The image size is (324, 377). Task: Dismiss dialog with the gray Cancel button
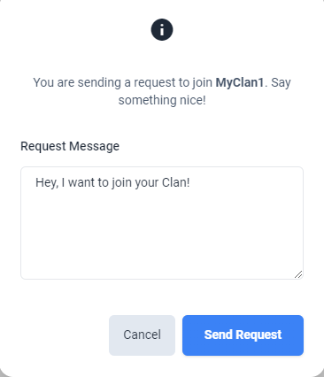[x=142, y=335]
